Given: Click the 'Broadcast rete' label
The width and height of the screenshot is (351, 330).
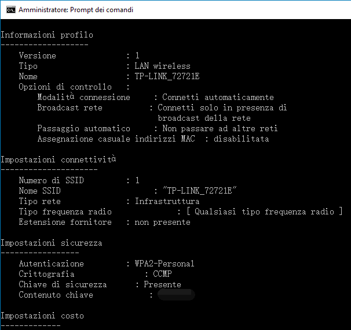Looking at the screenshot, I should (x=70, y=107).
